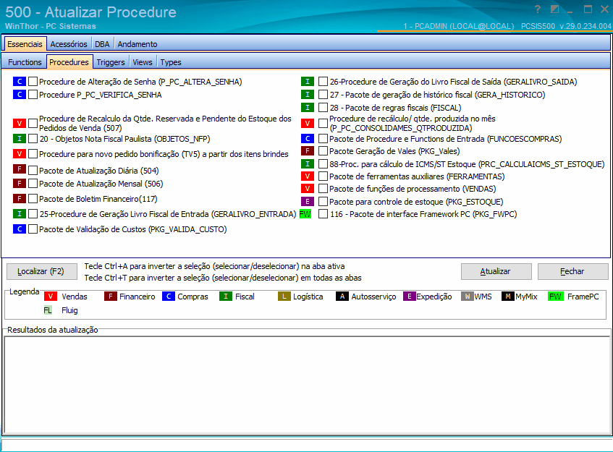Click F icon beside Boletim Financeiro(117)

point(19,199)
